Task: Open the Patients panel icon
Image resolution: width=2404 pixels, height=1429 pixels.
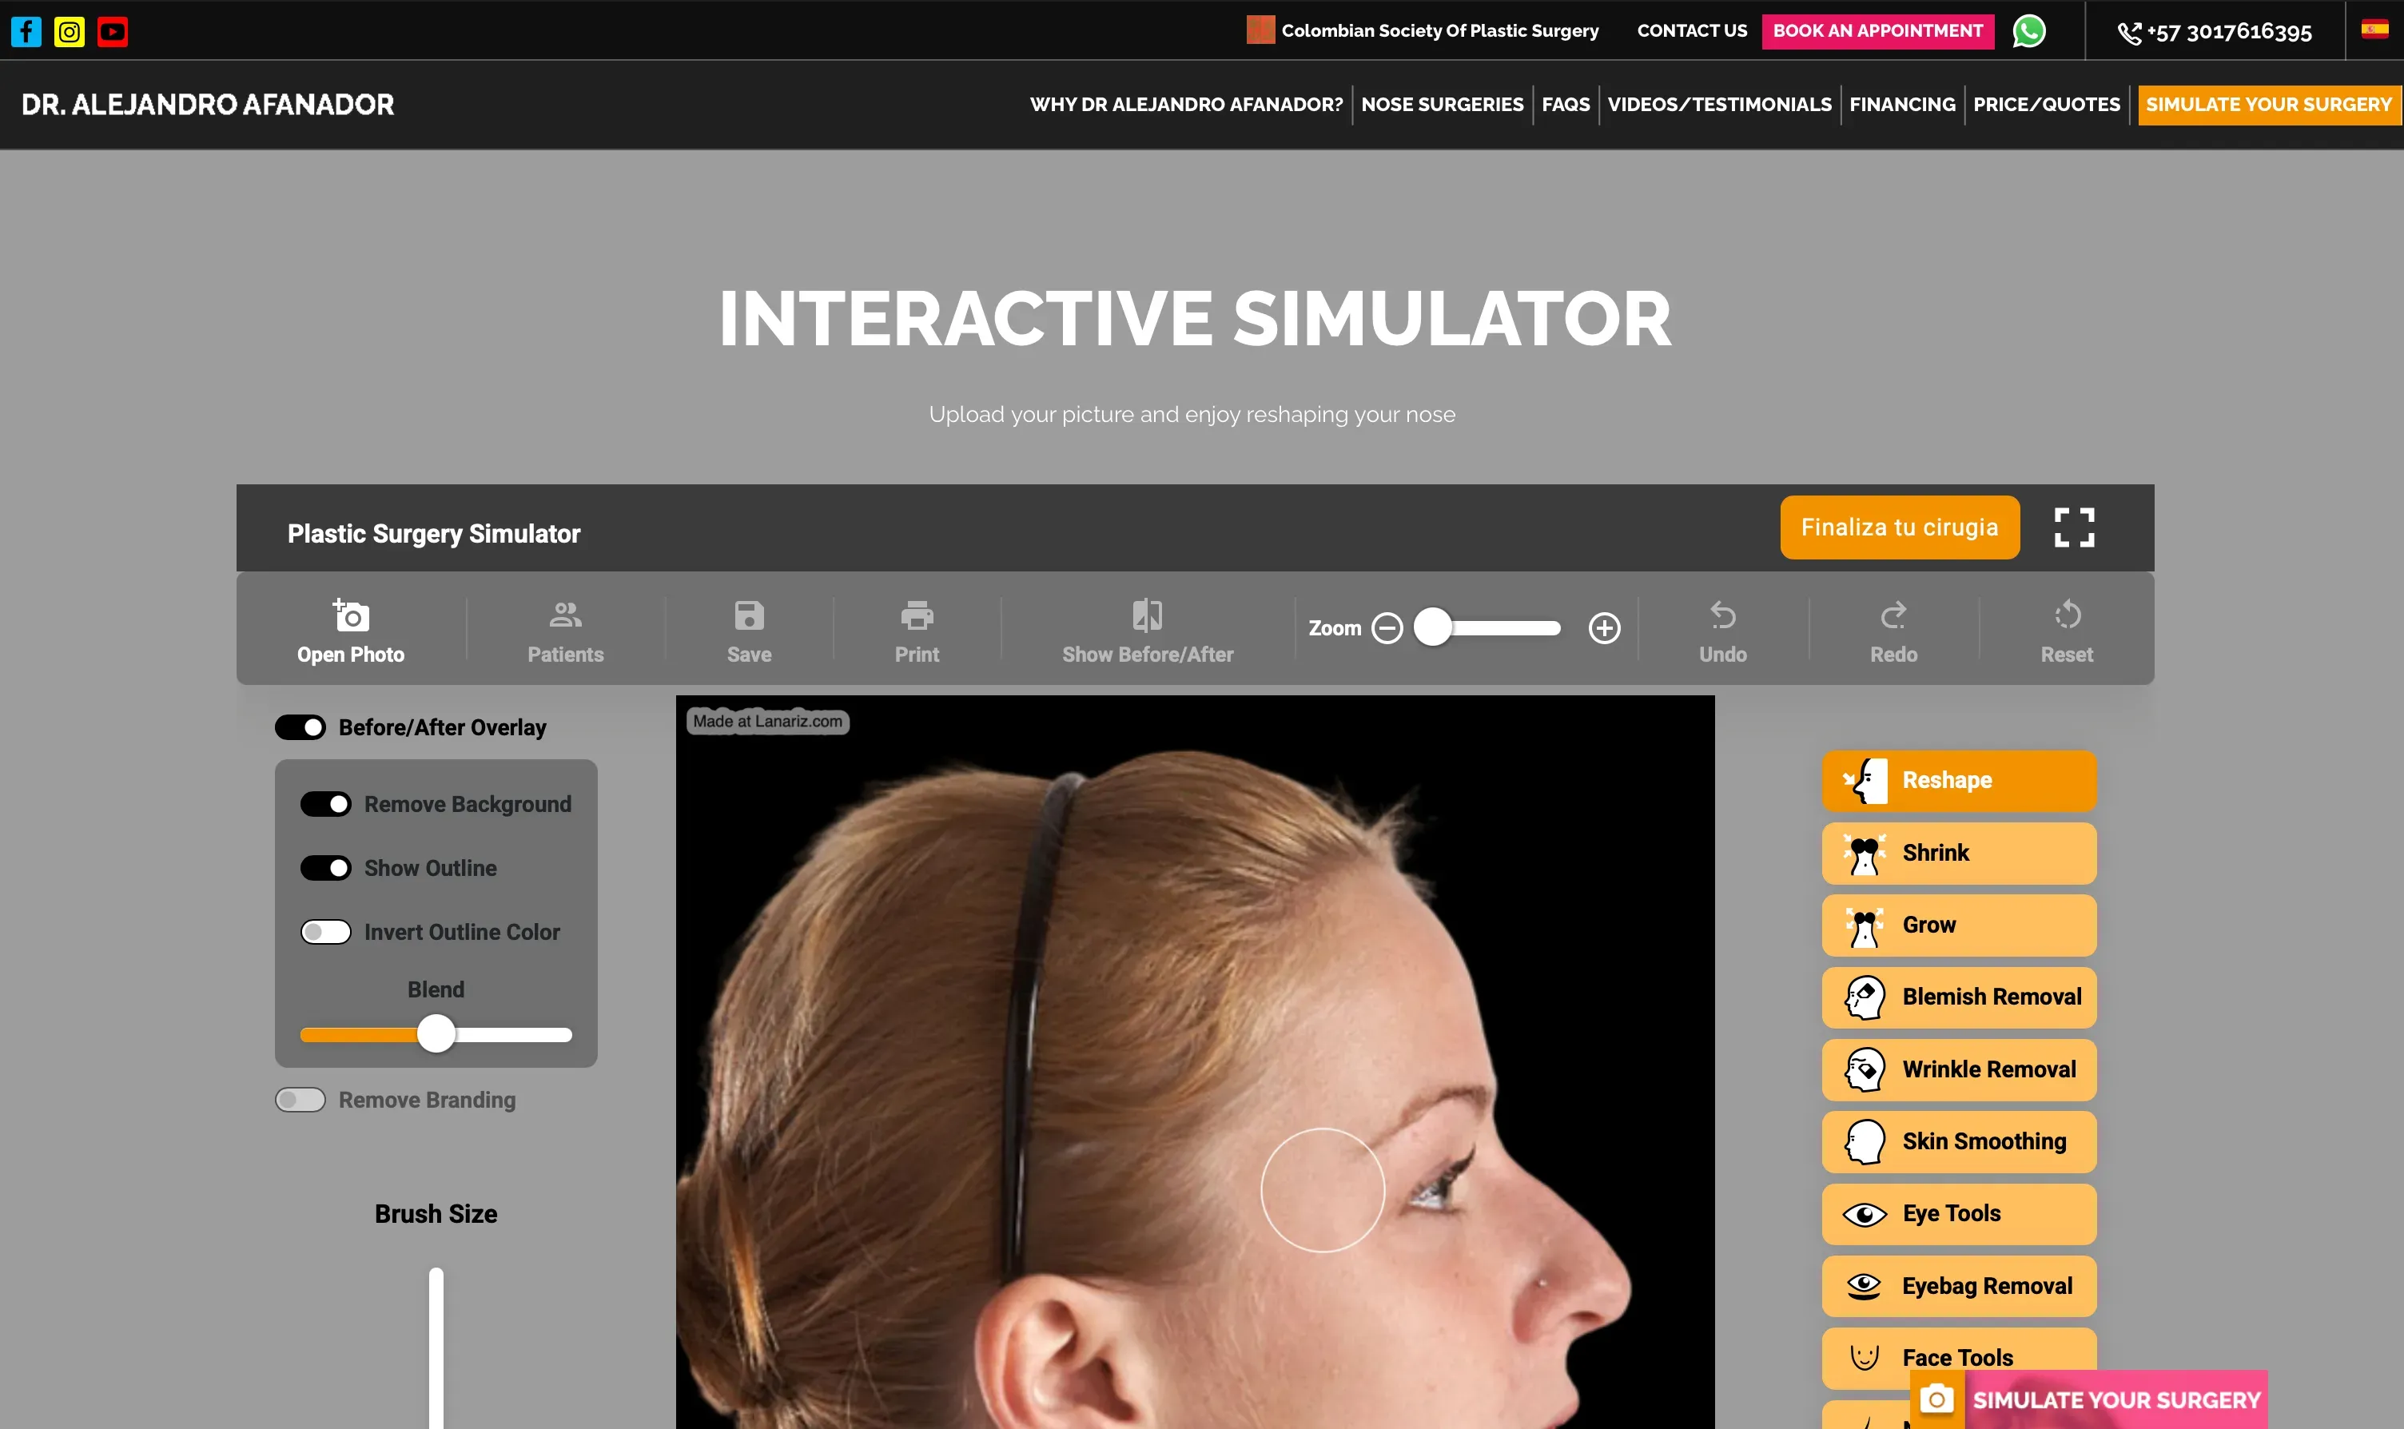Action: click(x=565, y=615)
